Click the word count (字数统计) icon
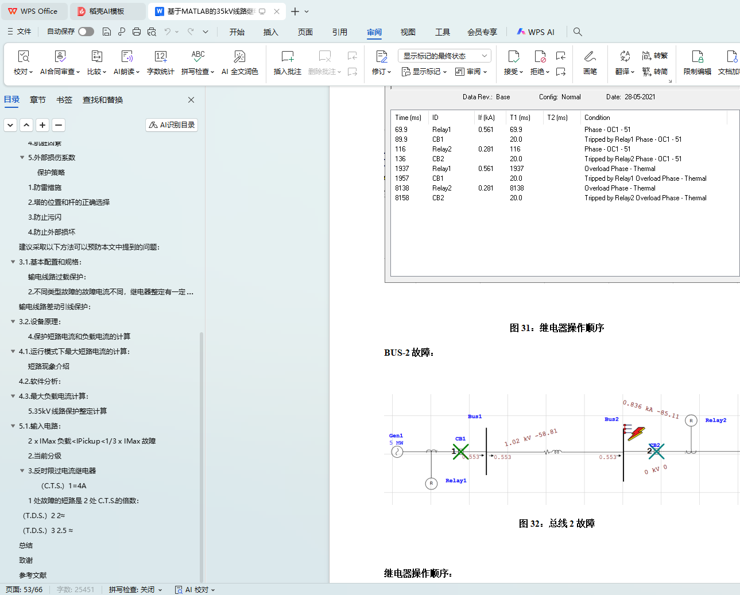Screen dimensions: 740x595 click(x=160, y=57)
